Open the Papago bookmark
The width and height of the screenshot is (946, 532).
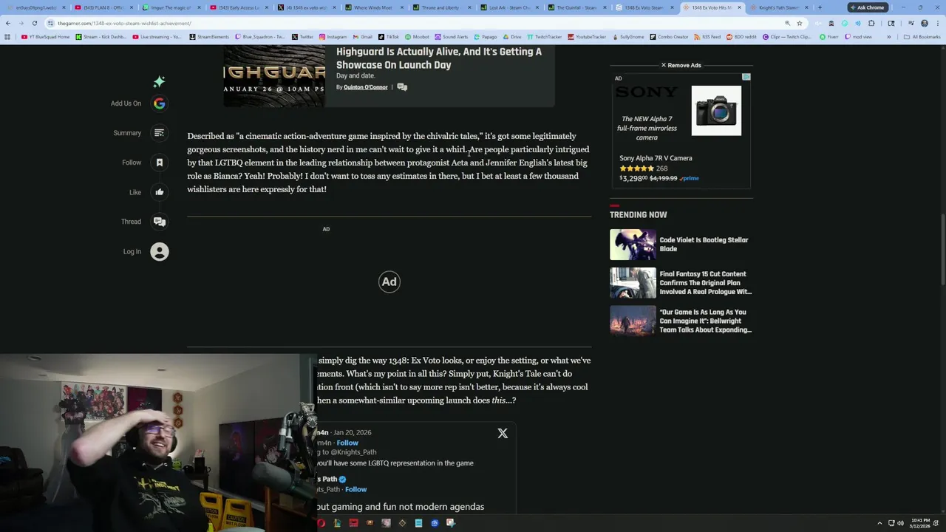[486, 36]
